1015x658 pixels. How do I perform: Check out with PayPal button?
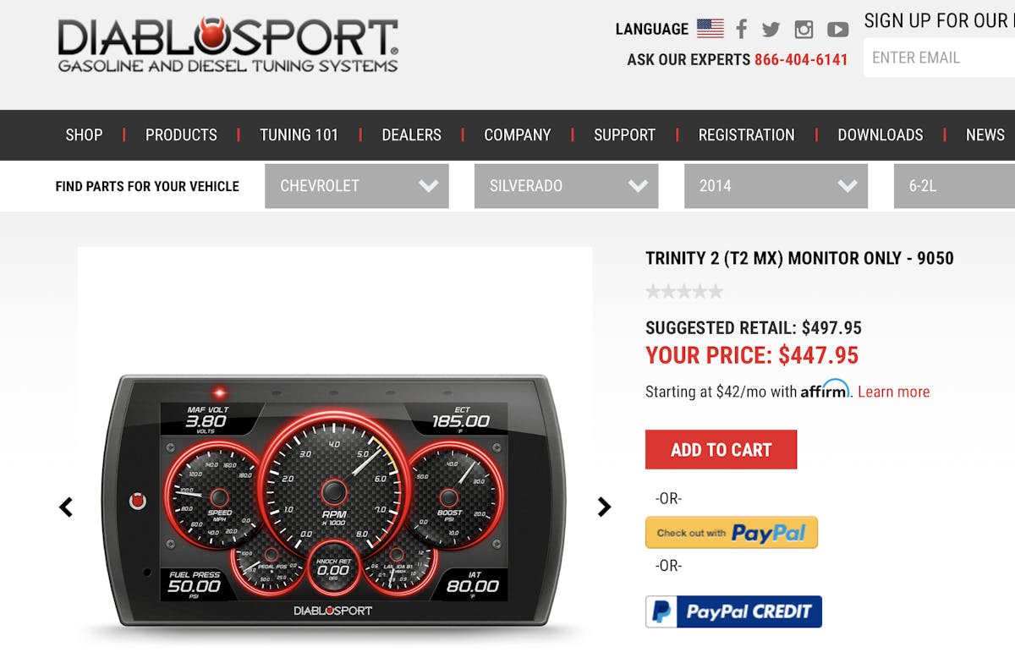click(x=732, y=533)
